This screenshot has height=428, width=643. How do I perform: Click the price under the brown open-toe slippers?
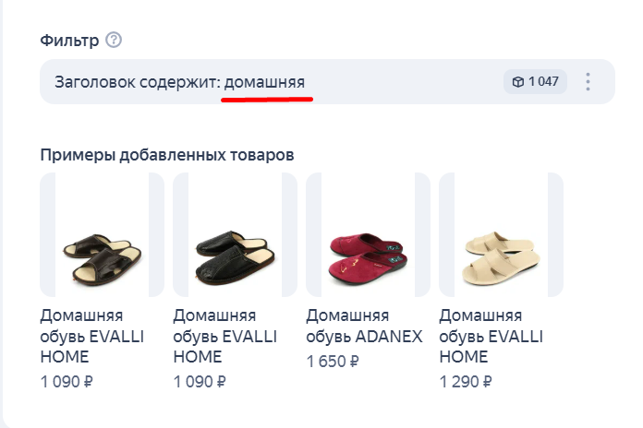(x=67, y=380)
